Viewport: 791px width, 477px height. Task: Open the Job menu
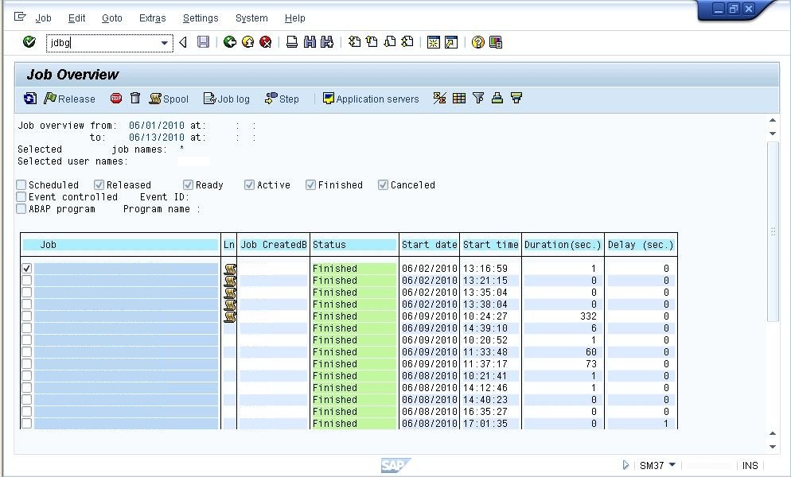pyautogui.click(x=44, y=18)
